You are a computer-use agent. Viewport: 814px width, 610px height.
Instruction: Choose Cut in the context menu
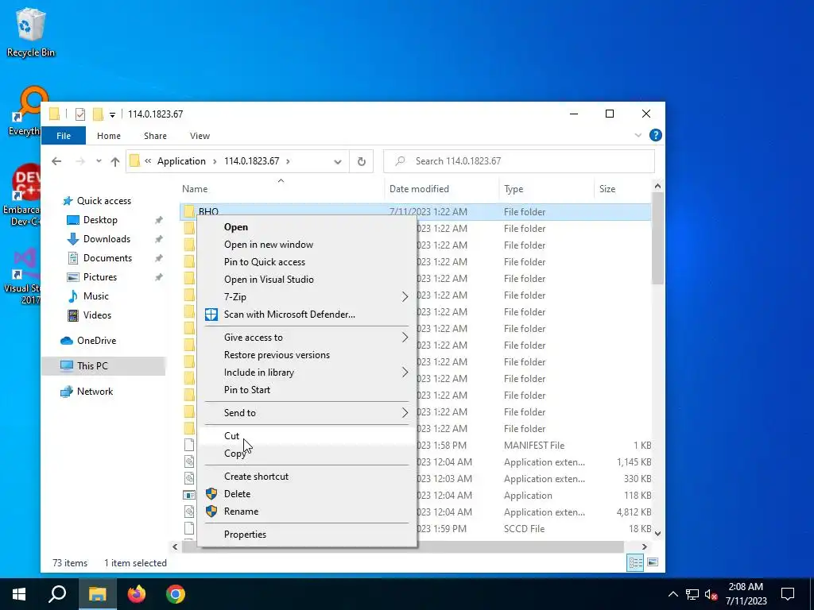pyautogui.click(x=306, y=436)
